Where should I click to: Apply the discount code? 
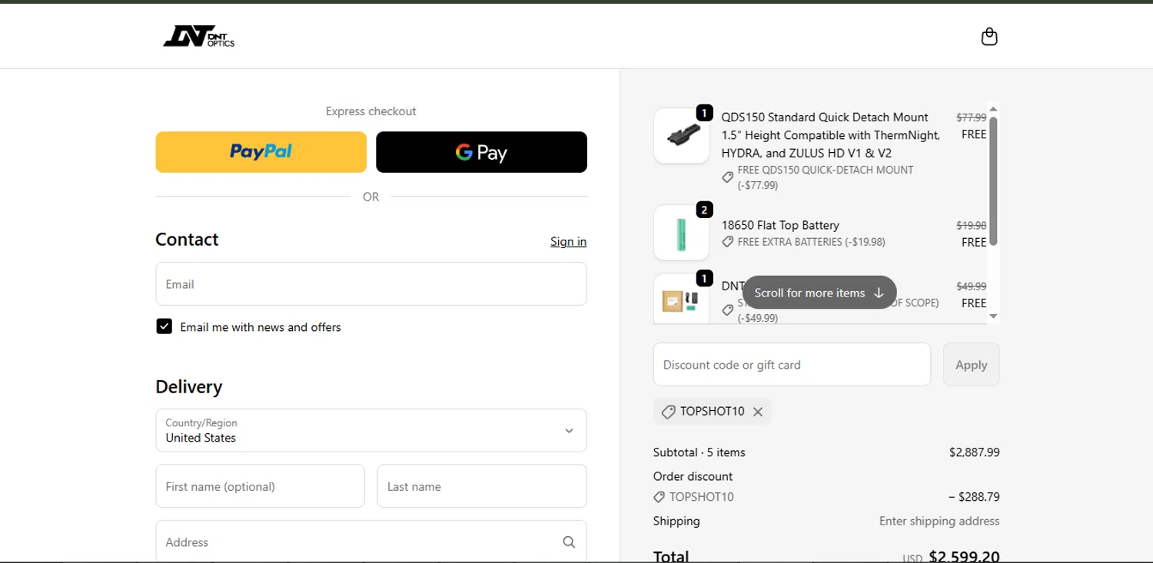972,364
